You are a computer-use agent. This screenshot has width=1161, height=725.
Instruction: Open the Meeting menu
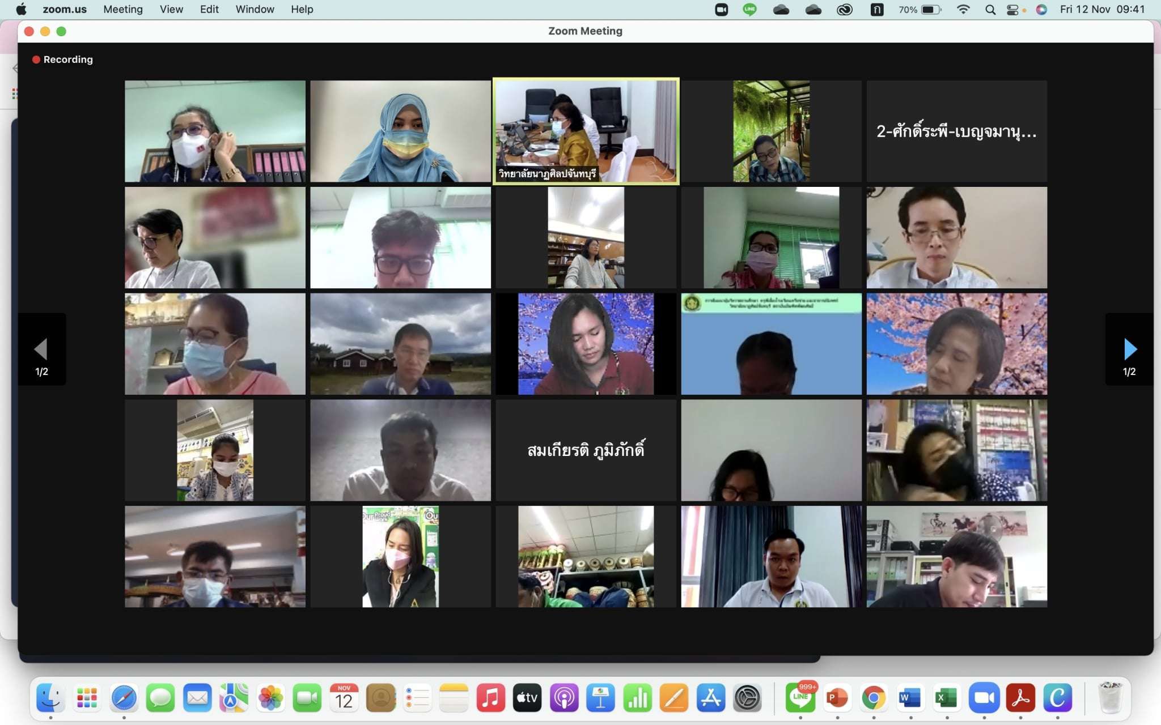123,10
